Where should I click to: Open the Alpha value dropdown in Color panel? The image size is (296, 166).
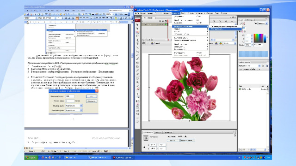tap(252, 45)
